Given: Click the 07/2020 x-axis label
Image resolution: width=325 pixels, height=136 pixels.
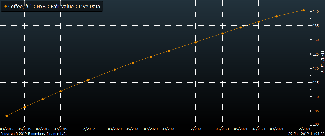Looking at the screenshot, I should click(x=151, y=129).
